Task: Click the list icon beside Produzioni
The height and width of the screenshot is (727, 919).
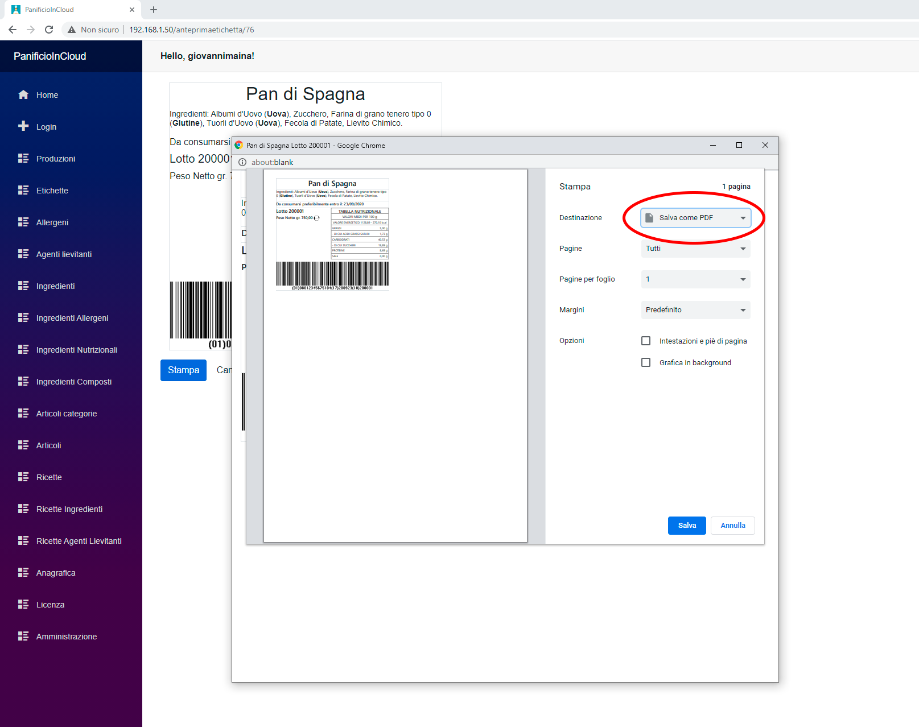Action: 23,158
